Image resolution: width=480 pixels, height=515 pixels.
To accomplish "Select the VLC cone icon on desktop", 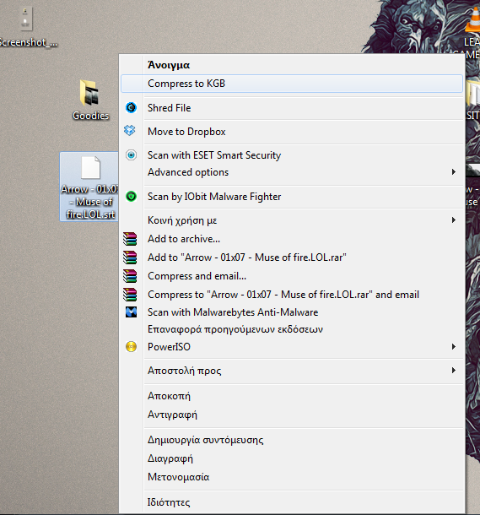I will 473,20.
